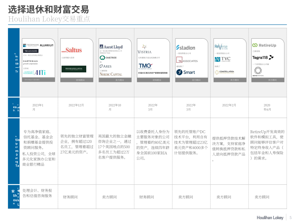Click the TMG caption 价值80亿美元的资产管理财富管理者
This screenshot has height=221, width=295.
click(x=153, y=73)
